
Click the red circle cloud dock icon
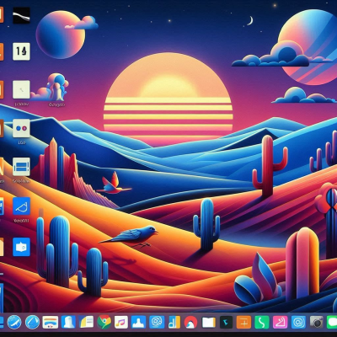coord(190,322)
